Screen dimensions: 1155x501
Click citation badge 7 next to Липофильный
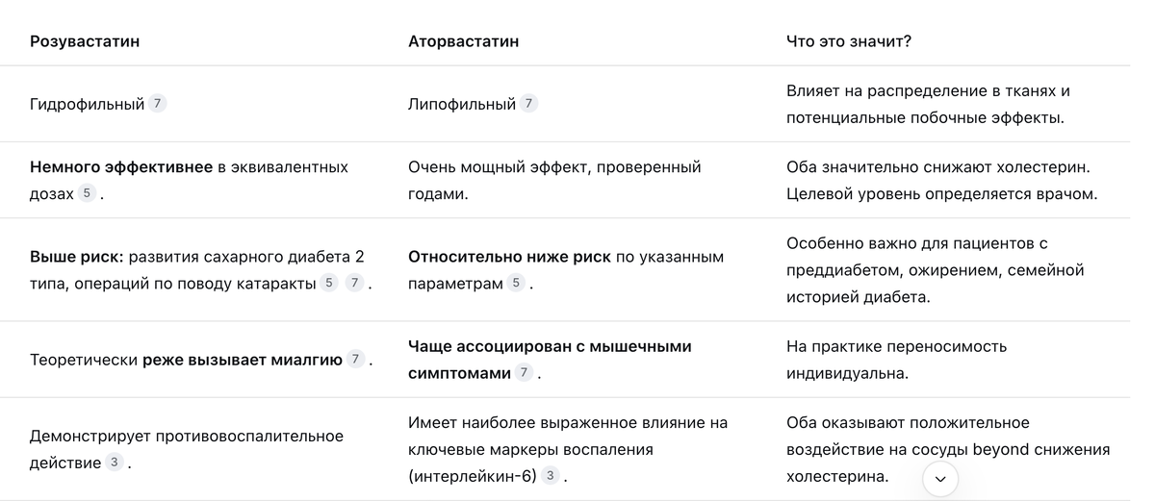point(529,104)
